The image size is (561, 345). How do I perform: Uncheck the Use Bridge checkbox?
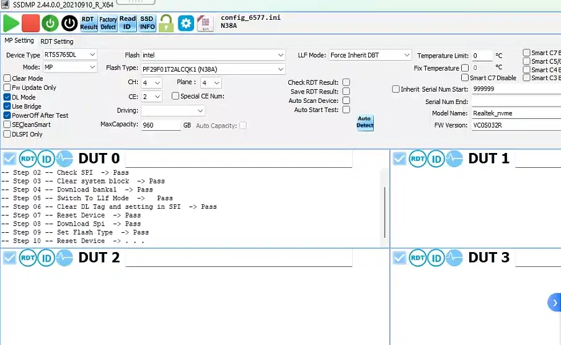(x=7, y=106)
